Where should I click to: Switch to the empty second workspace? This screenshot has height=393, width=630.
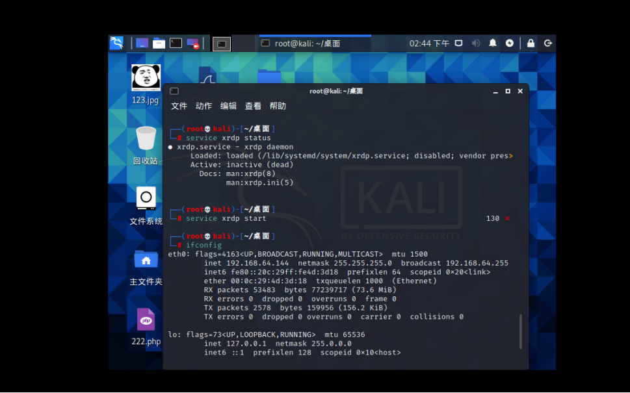click(x=243, y=44)
